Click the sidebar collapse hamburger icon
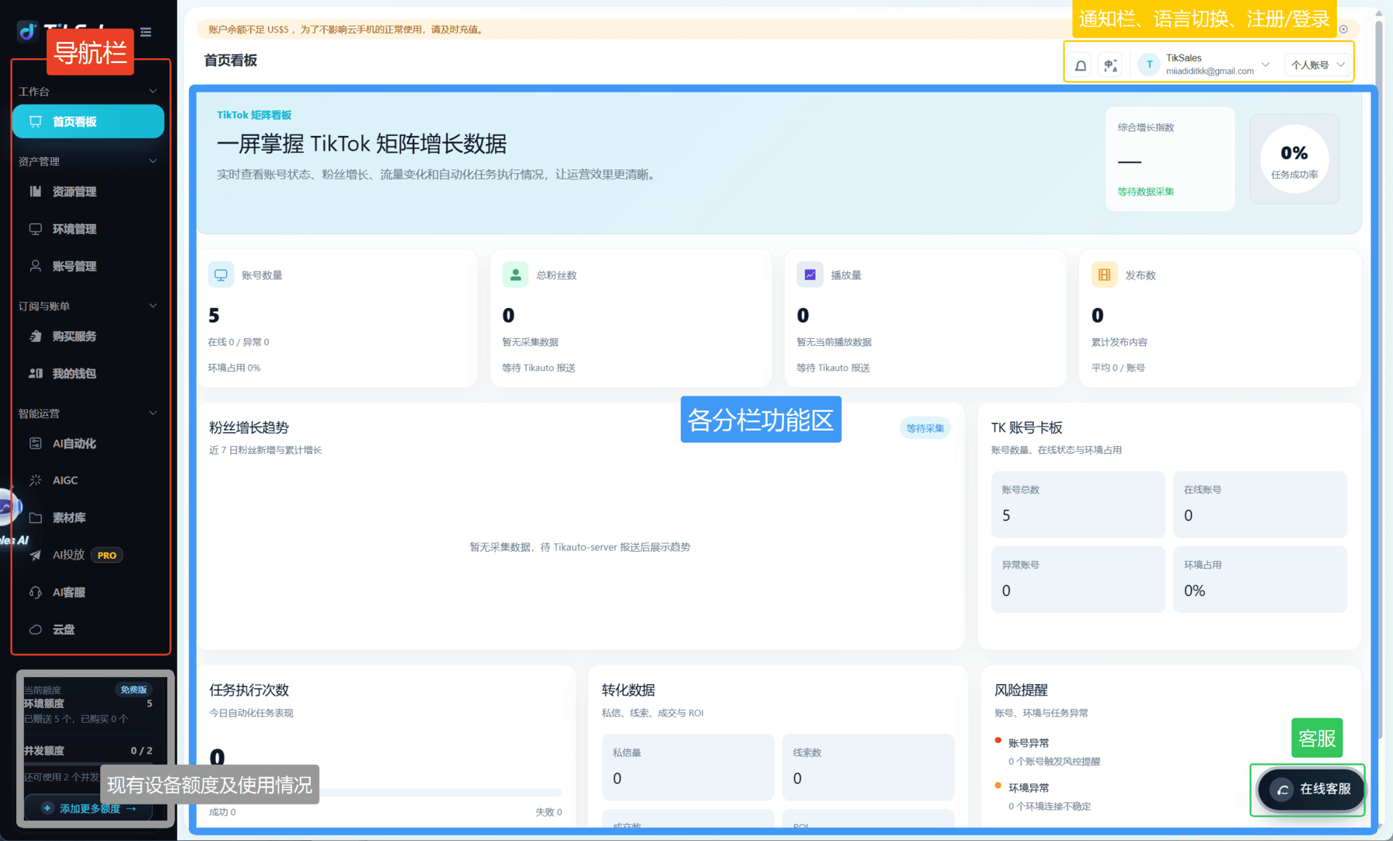The image size is (1393, 841). (x=146, y=33)
